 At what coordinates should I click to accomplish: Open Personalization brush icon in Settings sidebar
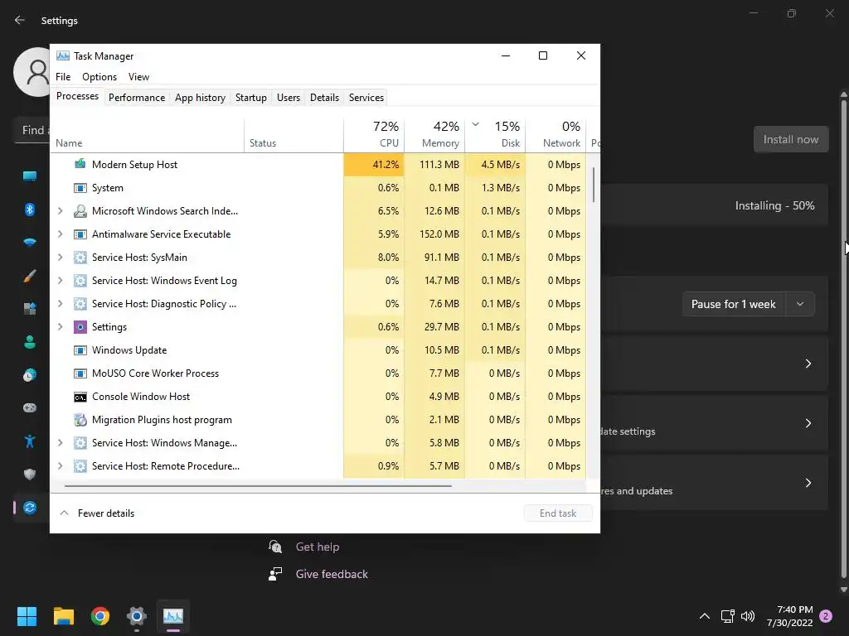tap(30, 276)
